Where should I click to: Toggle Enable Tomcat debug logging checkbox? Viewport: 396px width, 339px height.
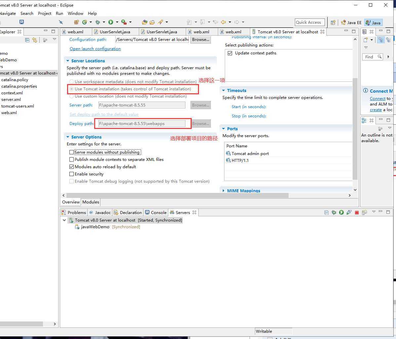tap(71, 181)
